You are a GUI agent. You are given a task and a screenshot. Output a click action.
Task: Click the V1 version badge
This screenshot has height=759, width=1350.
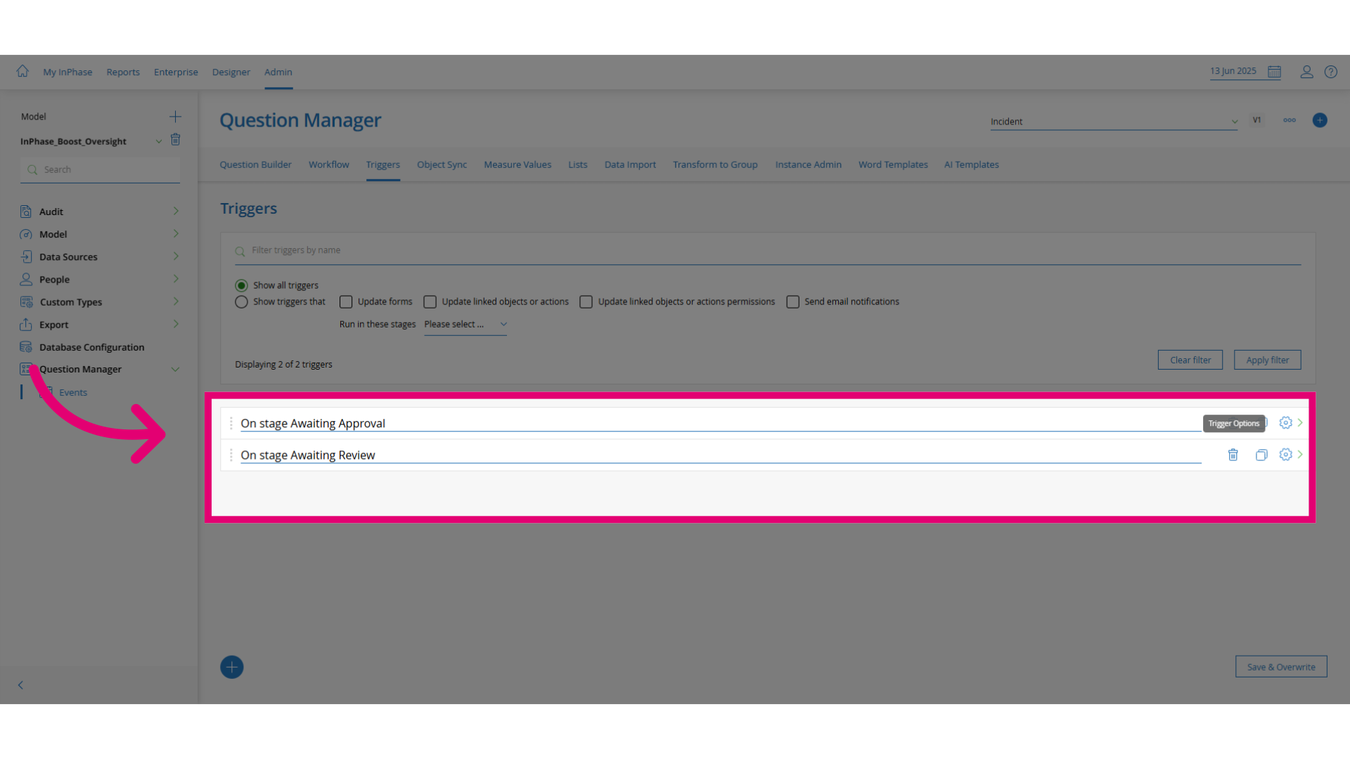click(1256, 120)
